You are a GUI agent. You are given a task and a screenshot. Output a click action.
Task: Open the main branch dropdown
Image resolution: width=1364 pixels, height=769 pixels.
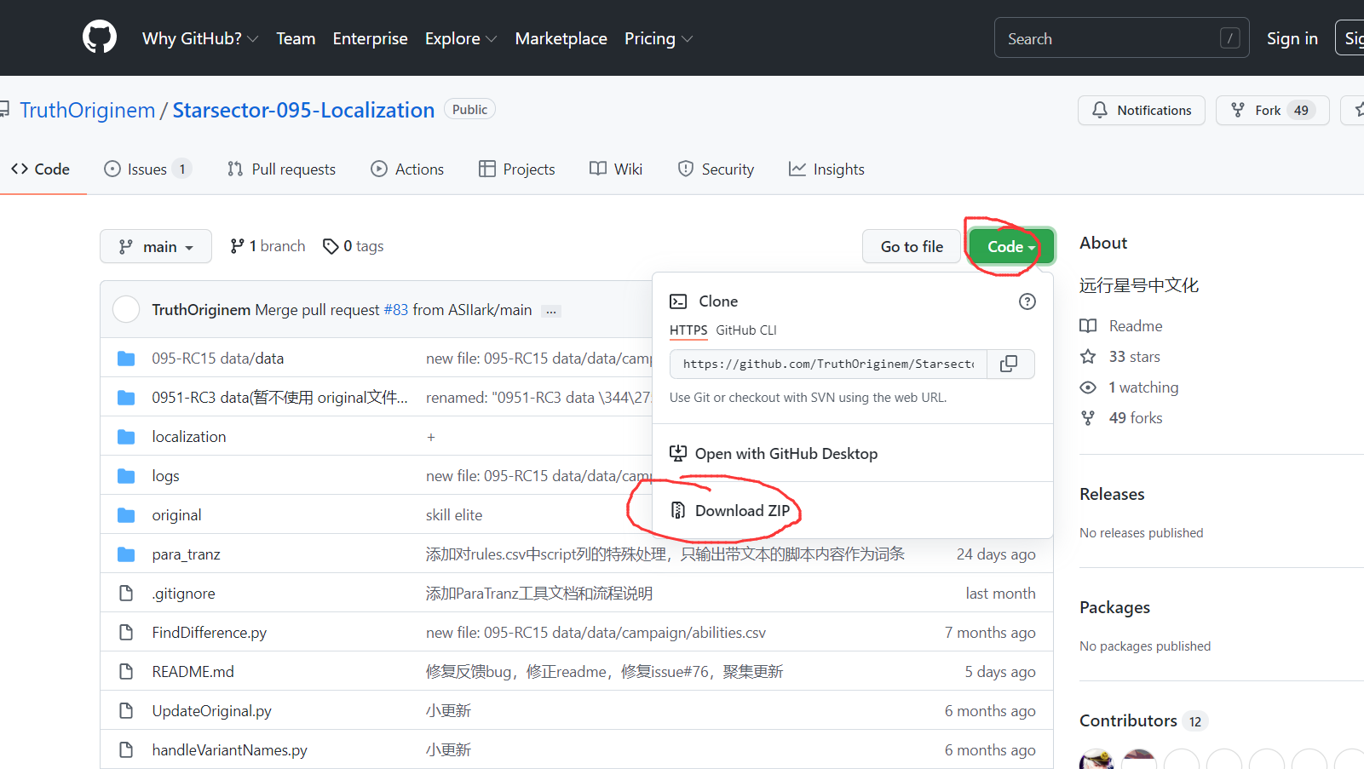pos(156,247)
